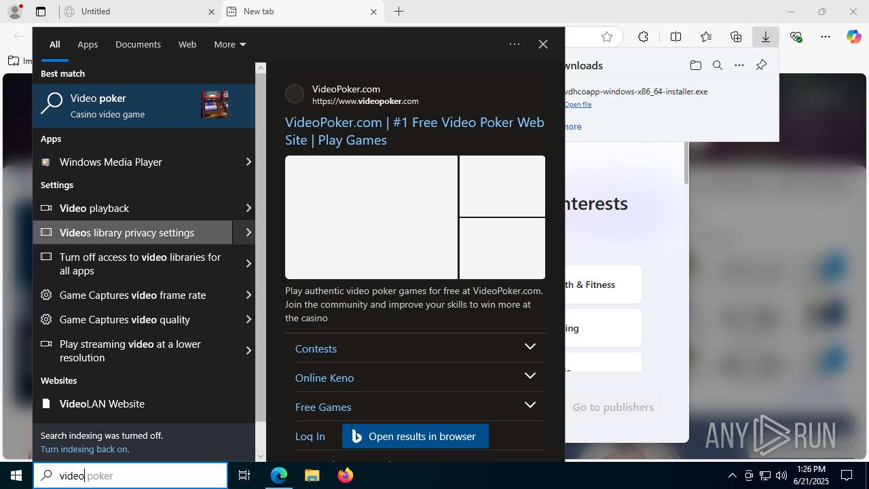Open the Edge favorites list icon
This screenshot has width=869, height=489.
(x=706, y=37)
